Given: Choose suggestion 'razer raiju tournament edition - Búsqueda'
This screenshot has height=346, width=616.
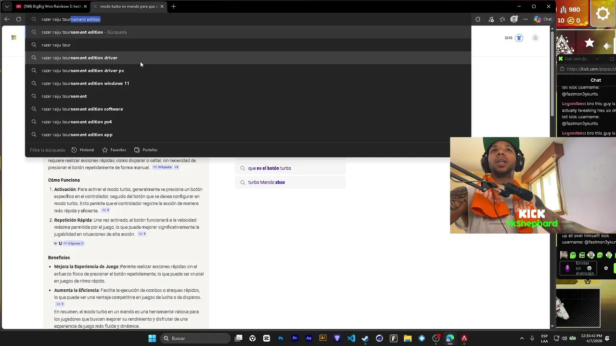Looking at the screenshot, I should pos(248,32).
